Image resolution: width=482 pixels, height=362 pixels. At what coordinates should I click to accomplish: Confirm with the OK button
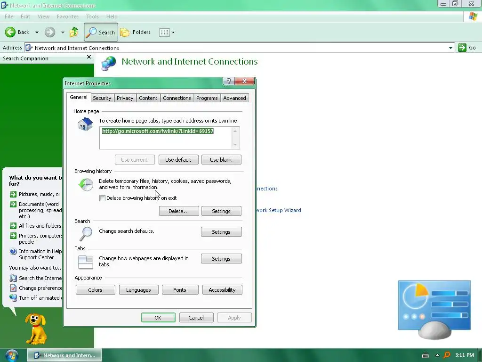coord(158,317)
